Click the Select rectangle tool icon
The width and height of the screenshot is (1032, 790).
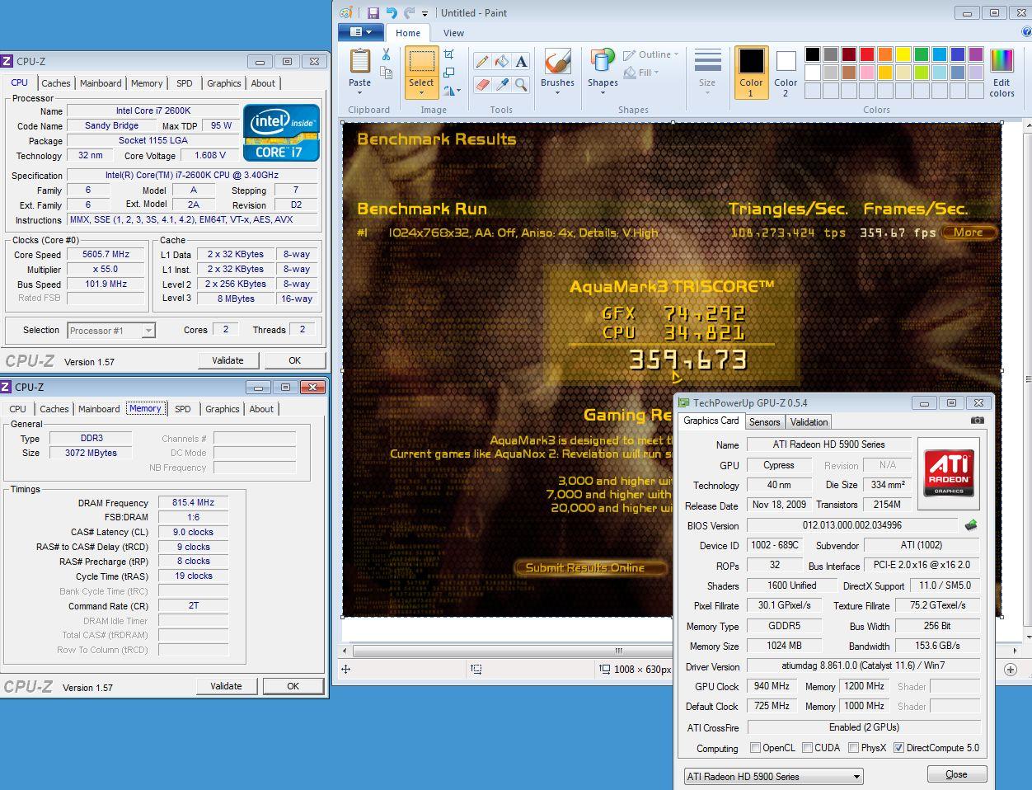coord(421,62)
